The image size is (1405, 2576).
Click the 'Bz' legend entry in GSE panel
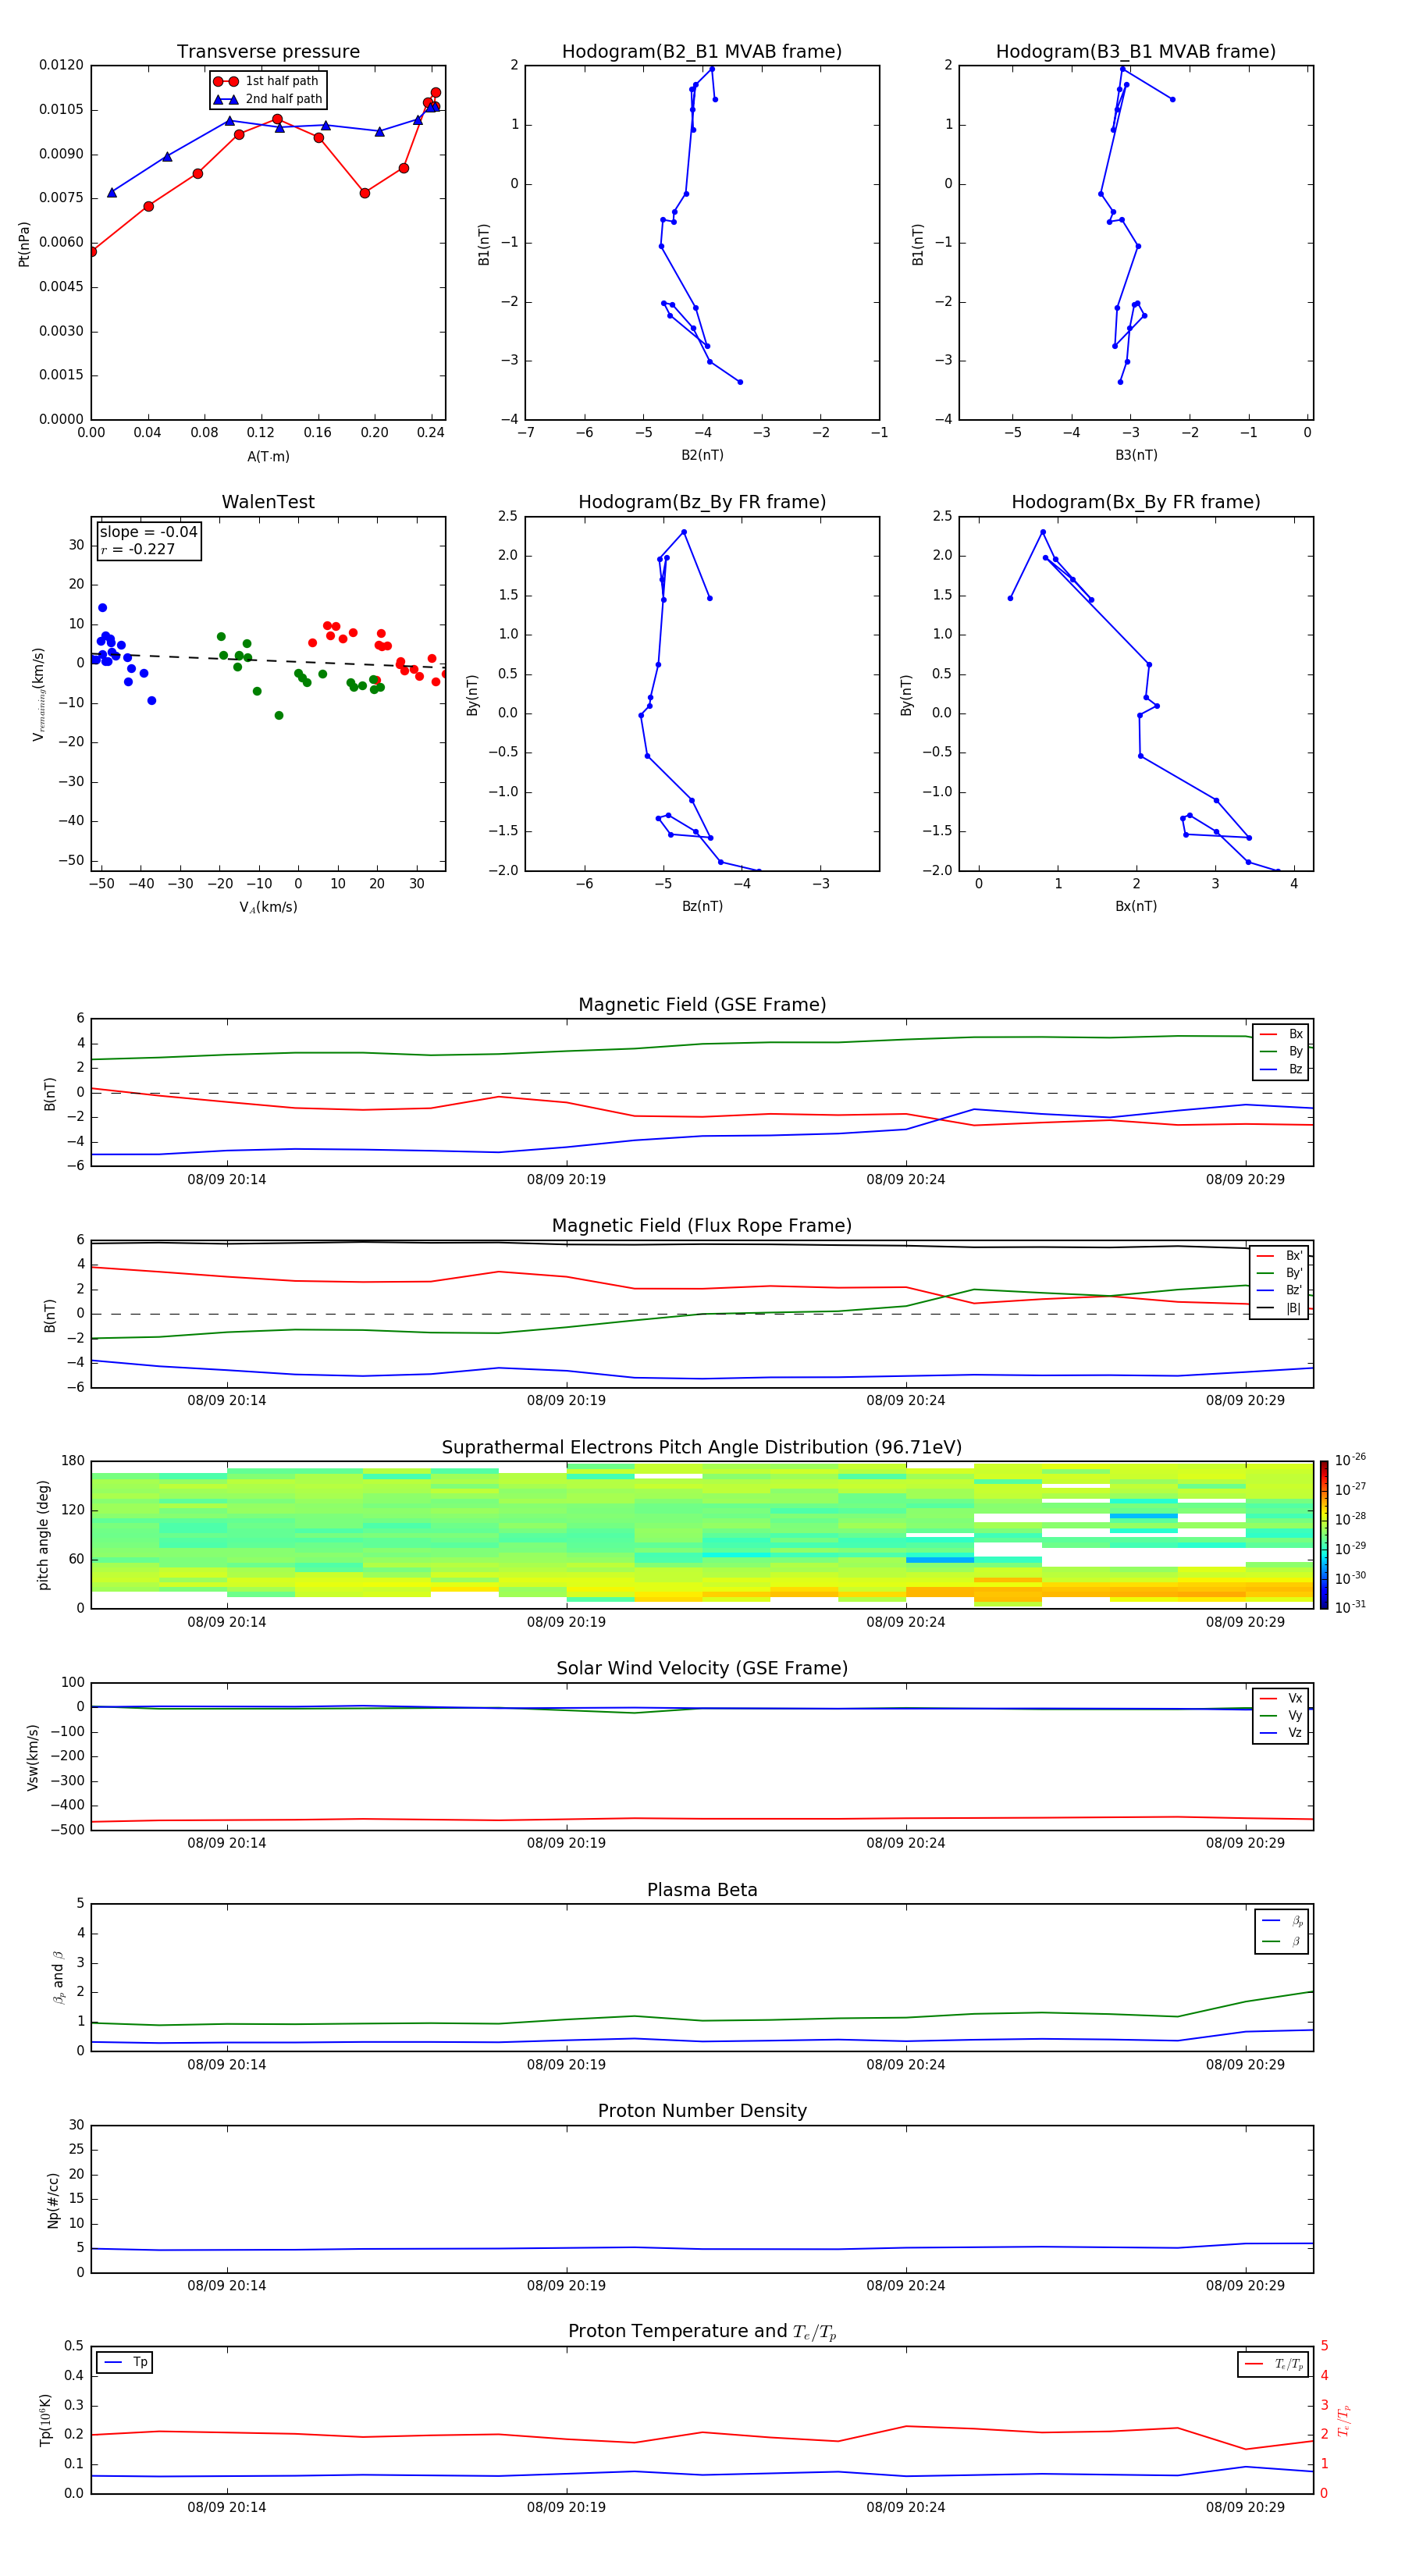pos(1281,1069)
